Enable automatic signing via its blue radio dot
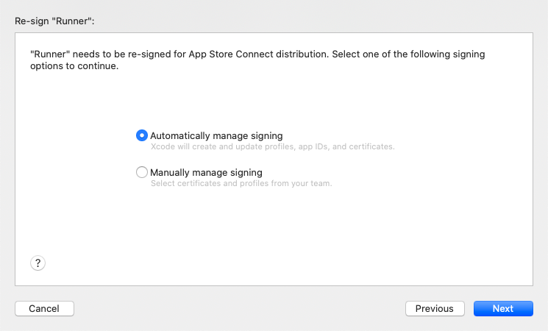 (142, 135)
